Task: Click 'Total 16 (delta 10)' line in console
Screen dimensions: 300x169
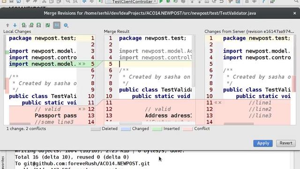Action: 72,157
